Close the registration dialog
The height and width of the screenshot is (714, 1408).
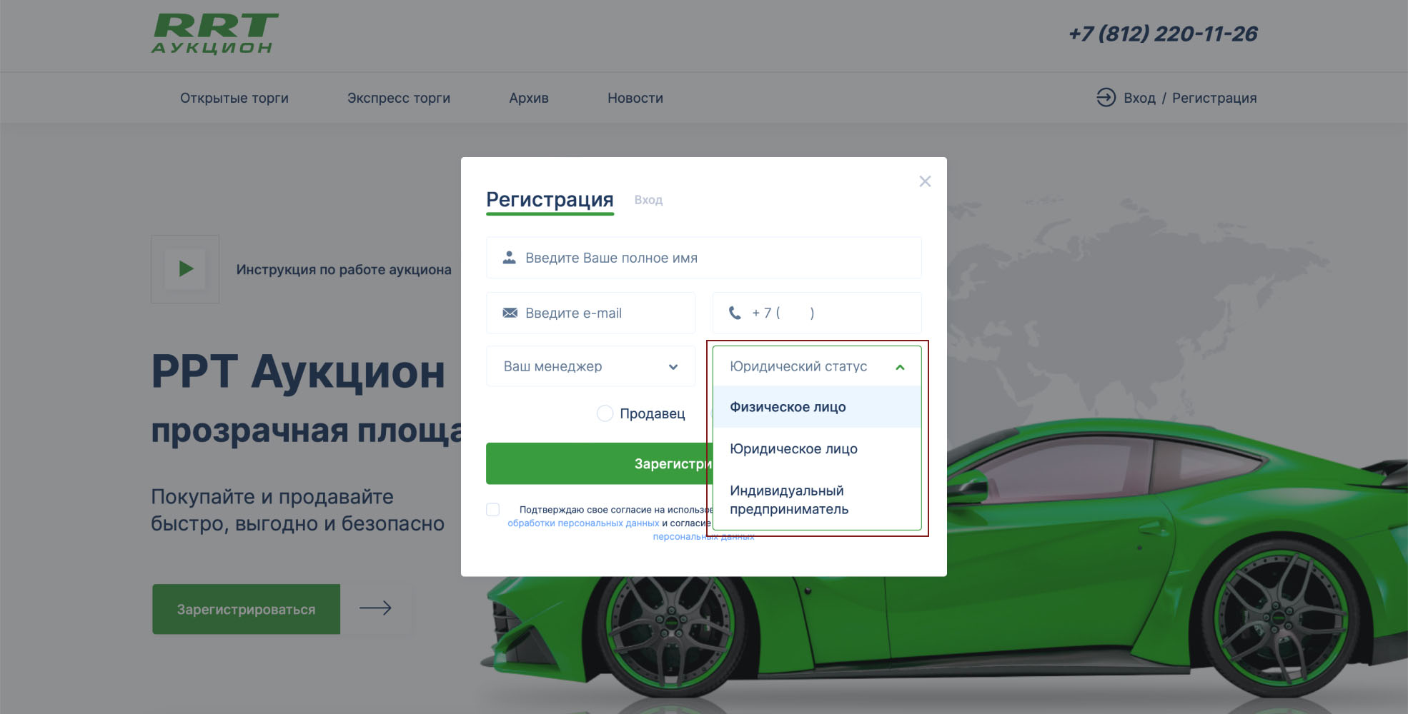[925, 181]
